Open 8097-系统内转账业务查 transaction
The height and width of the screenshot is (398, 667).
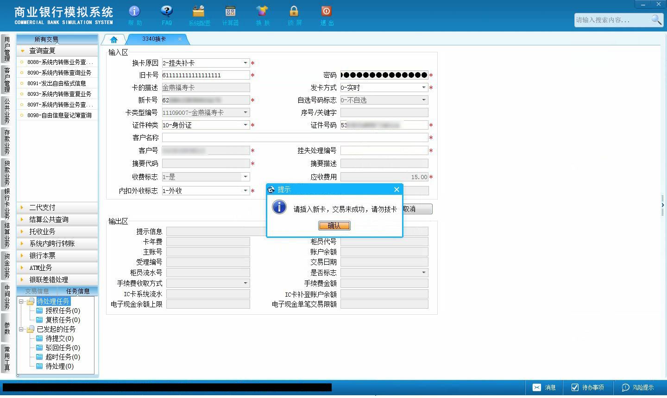[57, 105]
